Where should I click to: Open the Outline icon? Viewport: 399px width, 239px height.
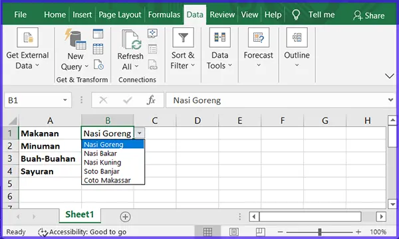[x=297, y=38]
